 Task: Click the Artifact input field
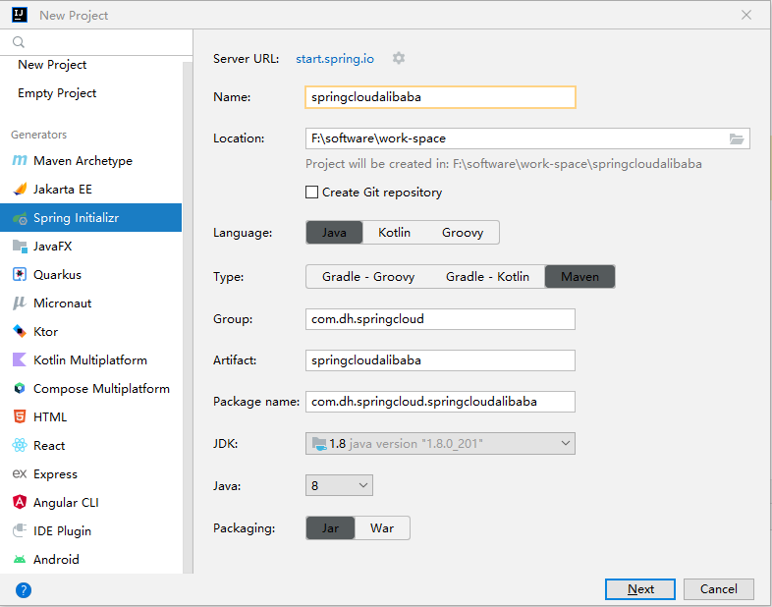pyautogui.click(x=440, y=360)
